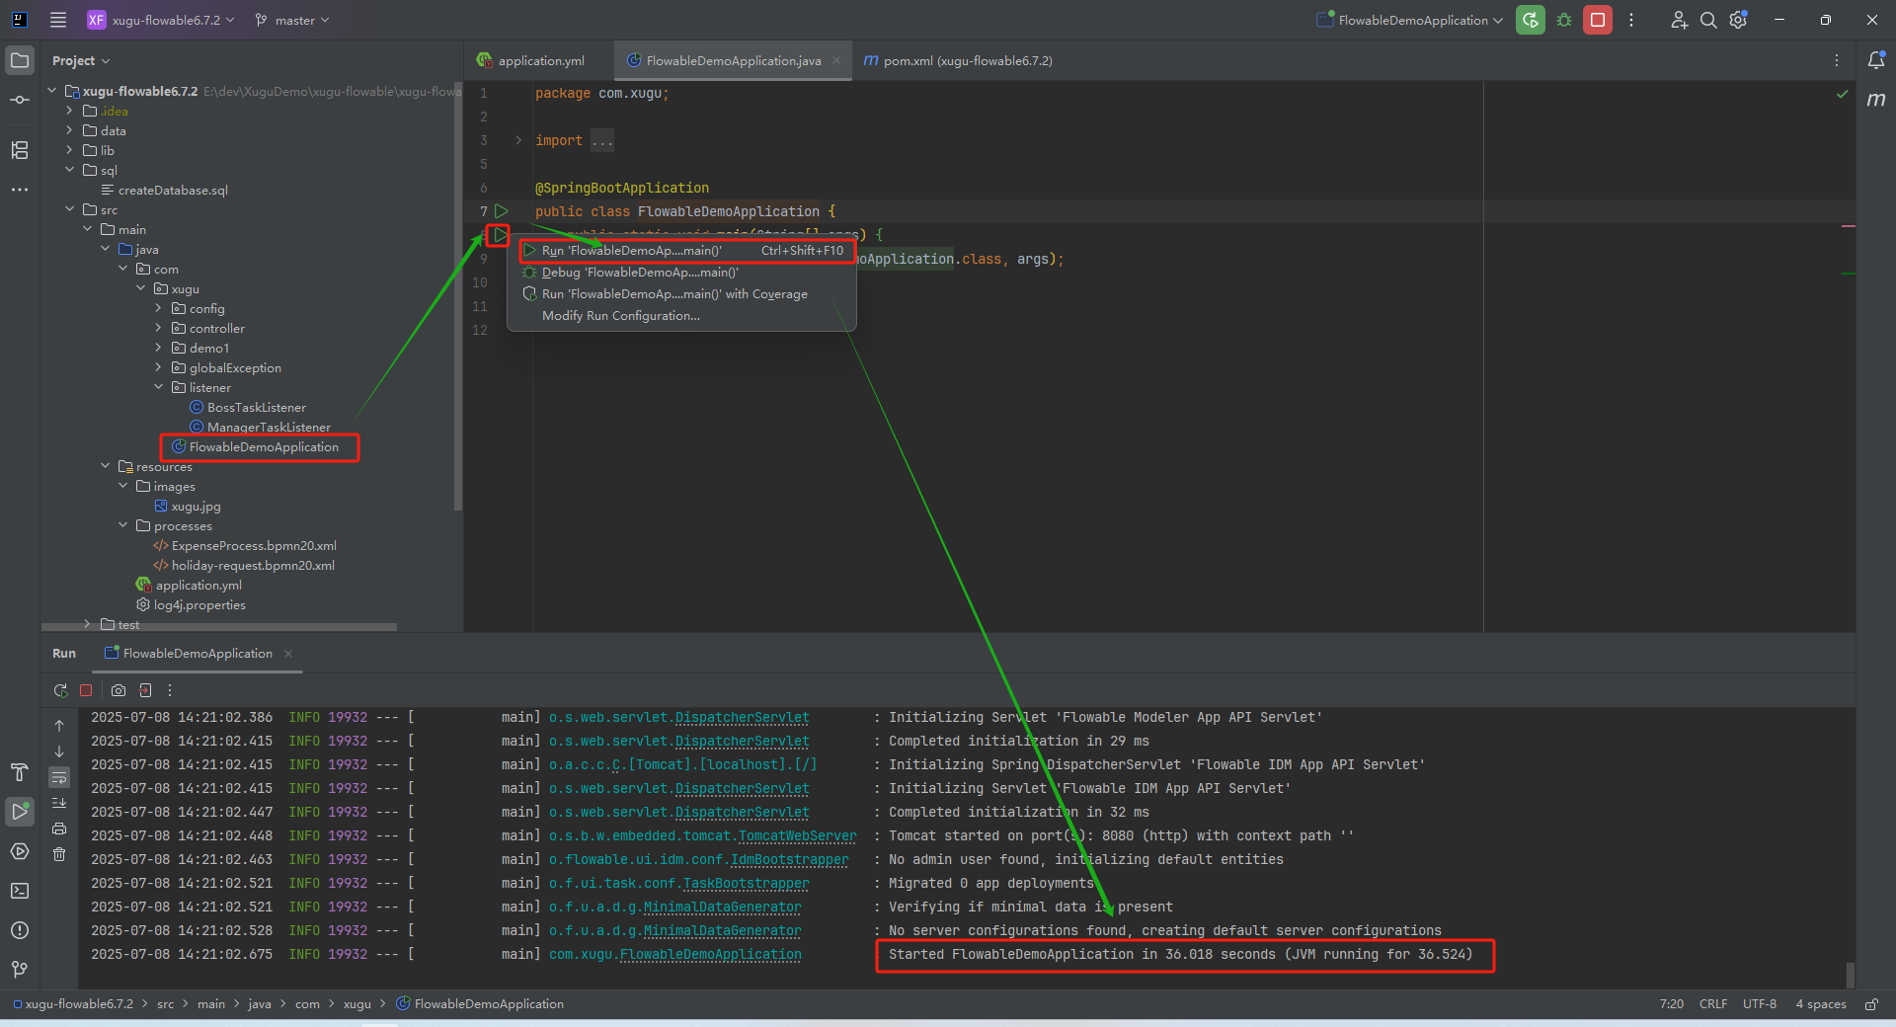Toggle scroll to end of console
The height and width of the screenshot is (1027, 1896).
click(59, 803)
